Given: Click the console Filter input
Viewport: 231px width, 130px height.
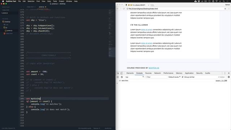Looking at the screenshot, I should 156,77.
